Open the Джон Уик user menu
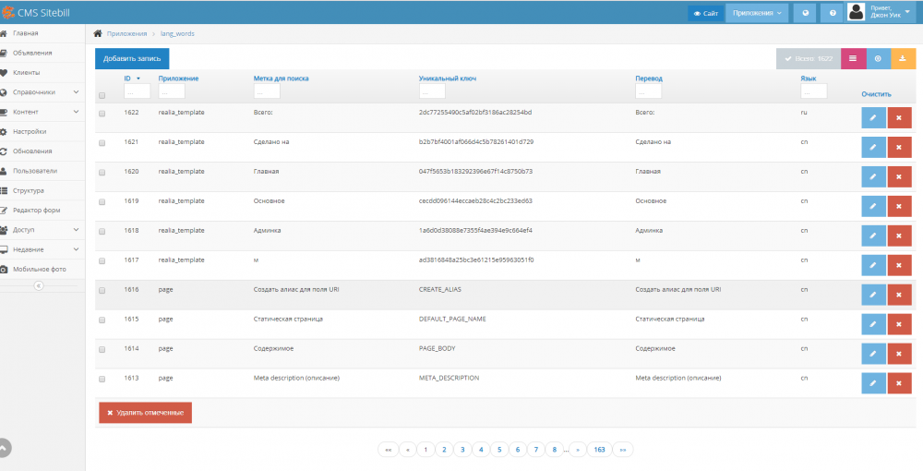This screenshot has height=471, width=923. click(x=881, y=13)
